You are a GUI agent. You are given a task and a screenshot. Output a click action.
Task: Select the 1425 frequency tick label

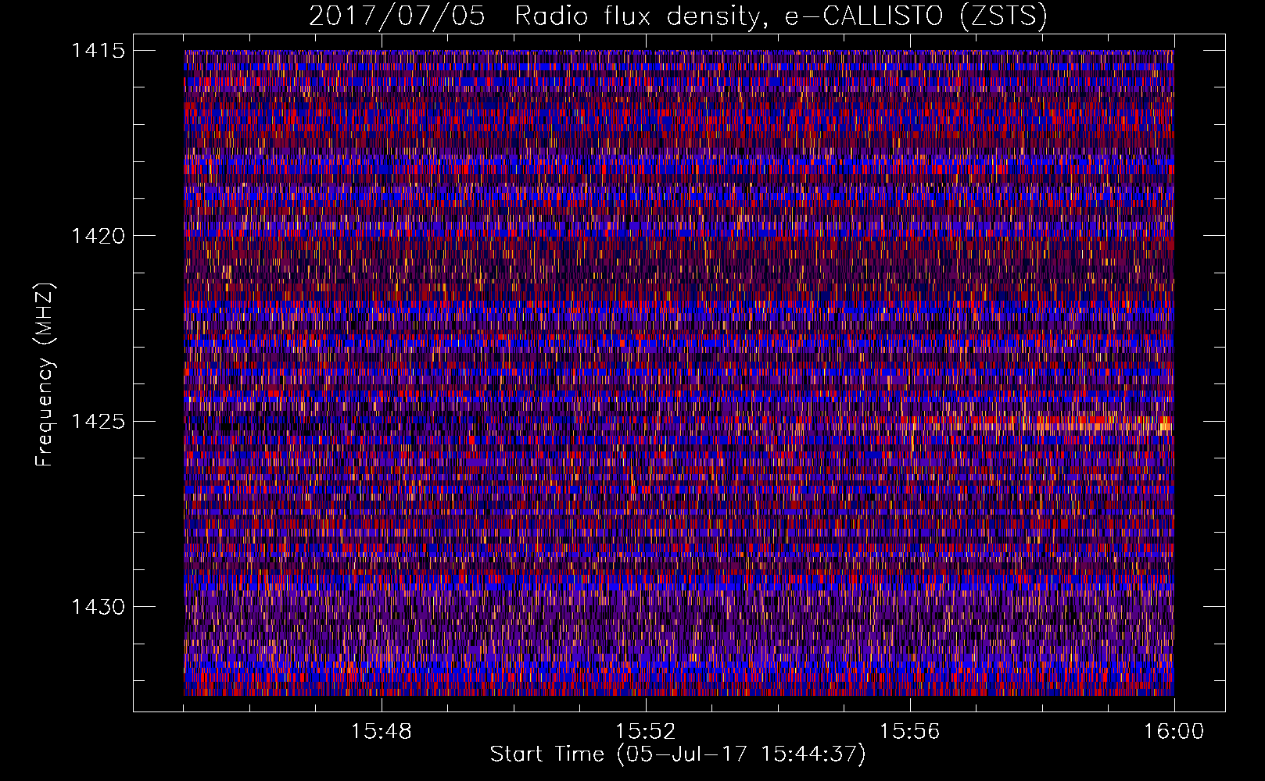(99, 422)
